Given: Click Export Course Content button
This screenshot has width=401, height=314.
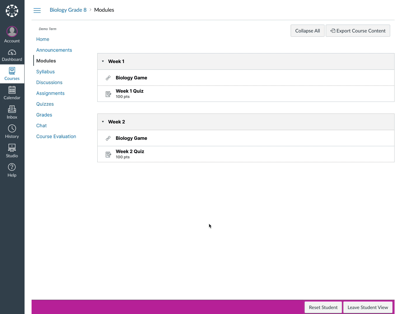Looking at the screenshot, I should pyautogui.click(x=358, y=31).
